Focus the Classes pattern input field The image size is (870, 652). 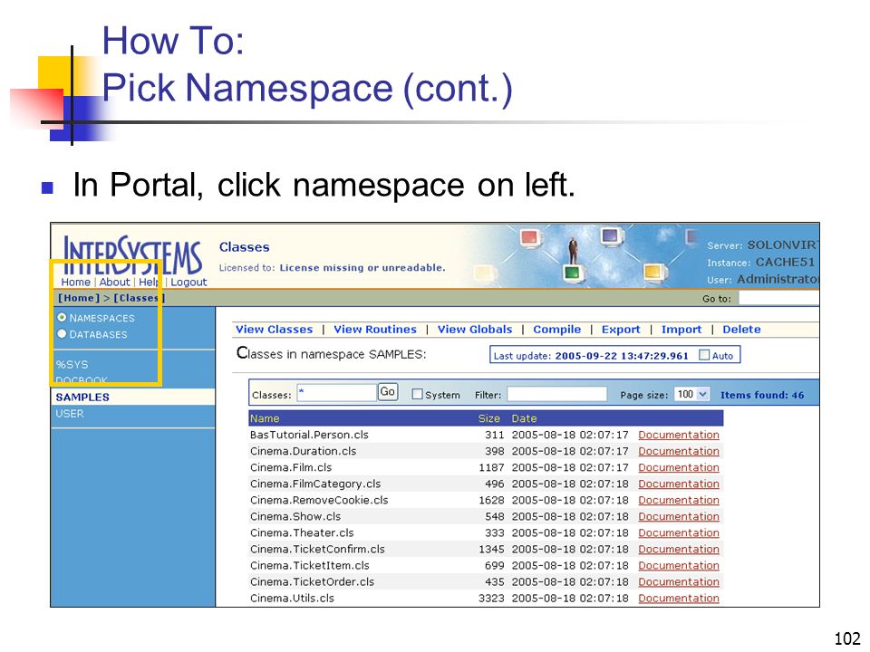tap(337, 392)
